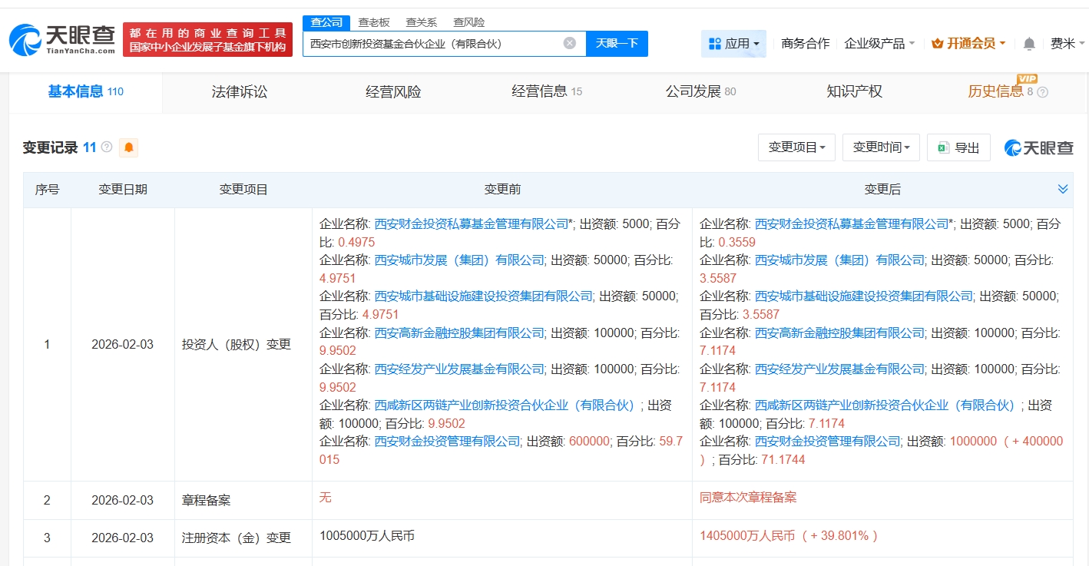The height and width of the screenshot is (566, 1089).
Task: Export records with the 导出 Excel button
Action: (x=958, y=147)
